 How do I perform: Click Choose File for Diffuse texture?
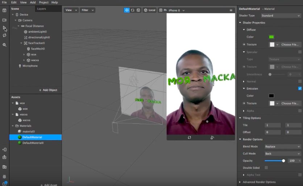pyautogui.click(x=290, y=45)
